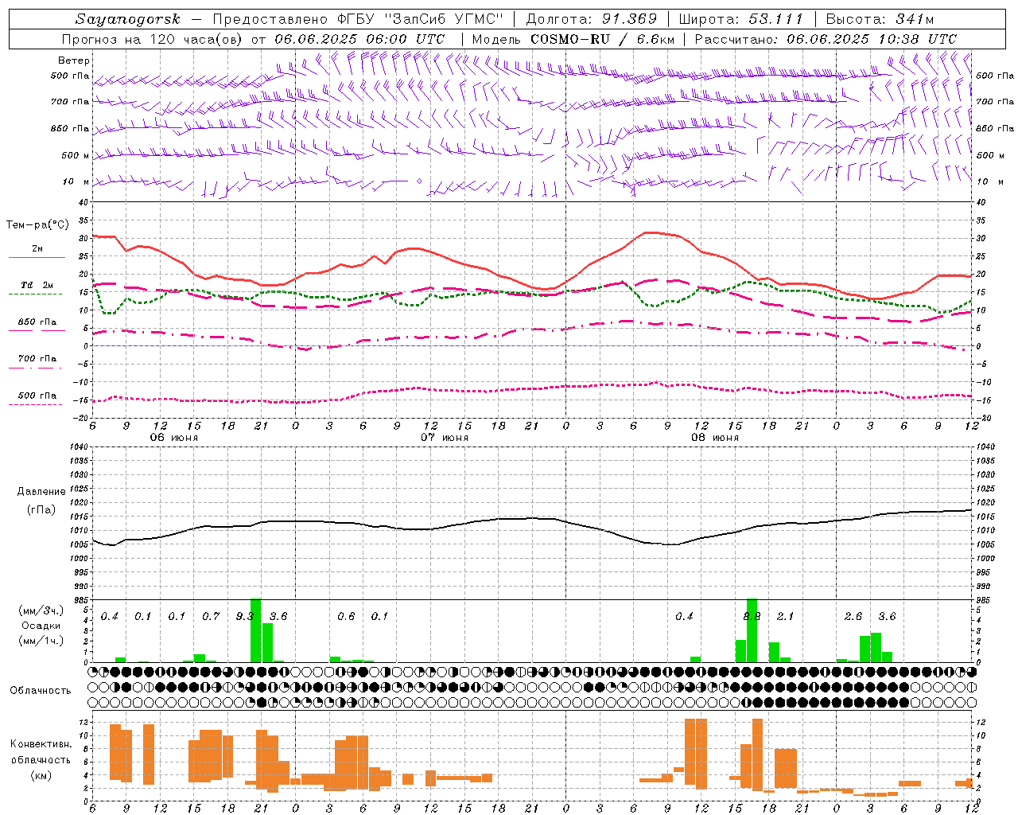Click the '0.6' precipitation value
Image resolution: width=1018 pixels, height=815 pixels.
coord(346,617)
